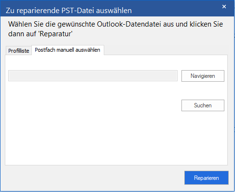Close the PST-Datei auswählen dialog

224,7
